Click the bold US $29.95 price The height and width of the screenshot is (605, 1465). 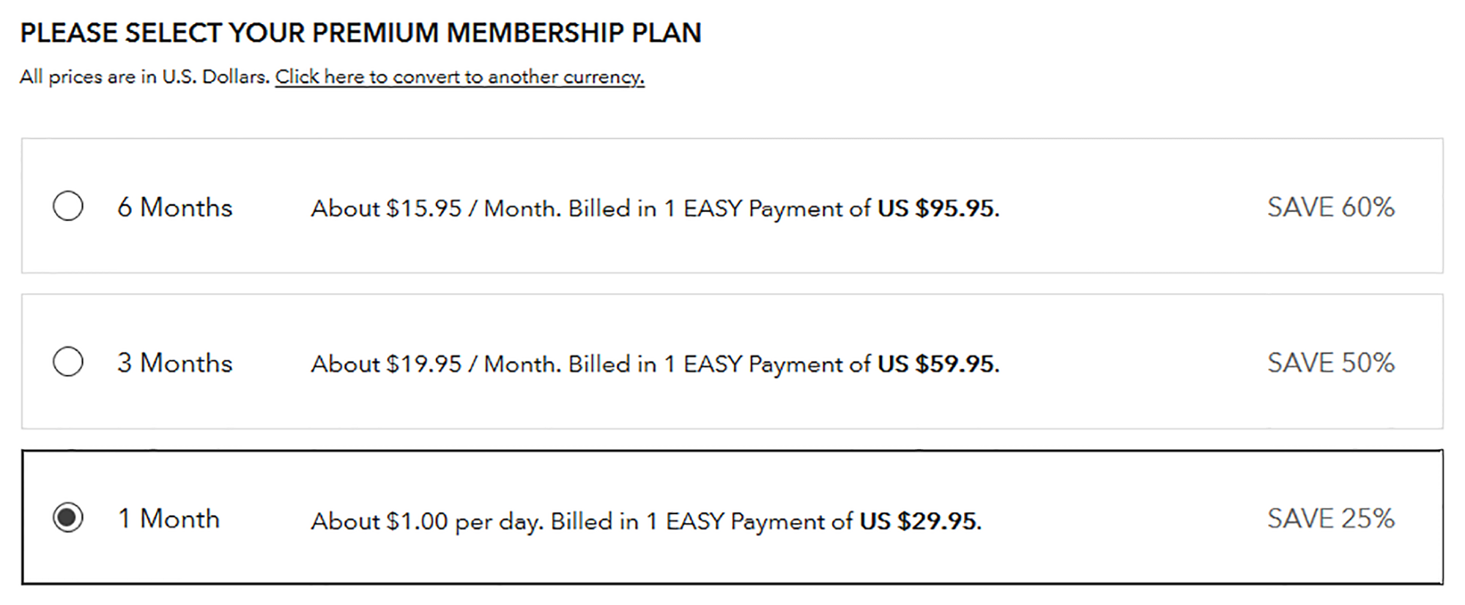(920, 522)
